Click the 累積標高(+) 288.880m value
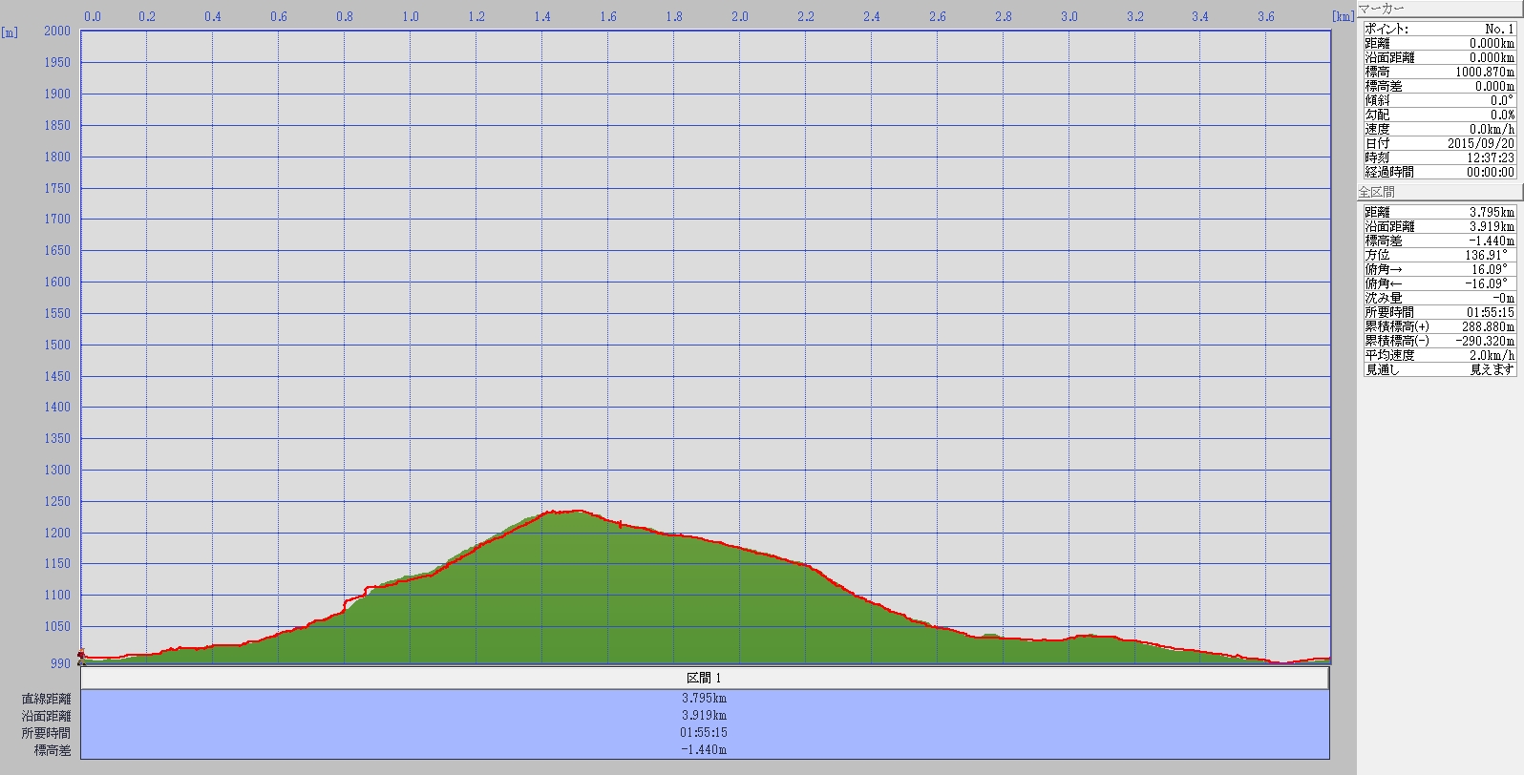The width and height of the screenshot is (1524, 775). pyautogui.click(x=1488, y=326)
